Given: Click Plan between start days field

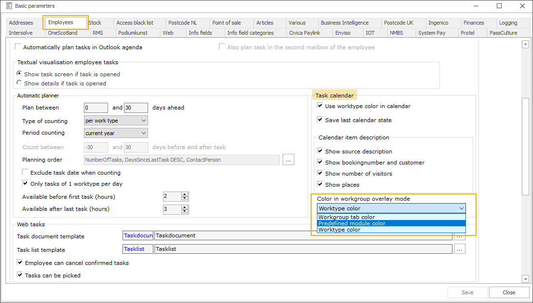Looking at the screenshot, I should pyautogui.click(x=96, y=108).
